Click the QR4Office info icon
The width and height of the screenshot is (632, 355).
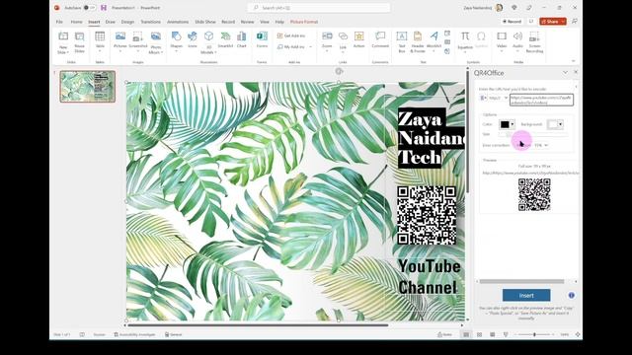(571, 295)
